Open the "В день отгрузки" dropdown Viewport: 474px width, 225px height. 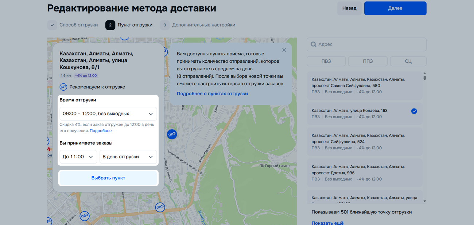(x=128, y=157)
